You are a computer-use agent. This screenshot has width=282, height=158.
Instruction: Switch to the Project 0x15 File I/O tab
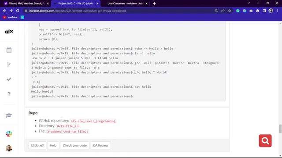pos(75,4)
